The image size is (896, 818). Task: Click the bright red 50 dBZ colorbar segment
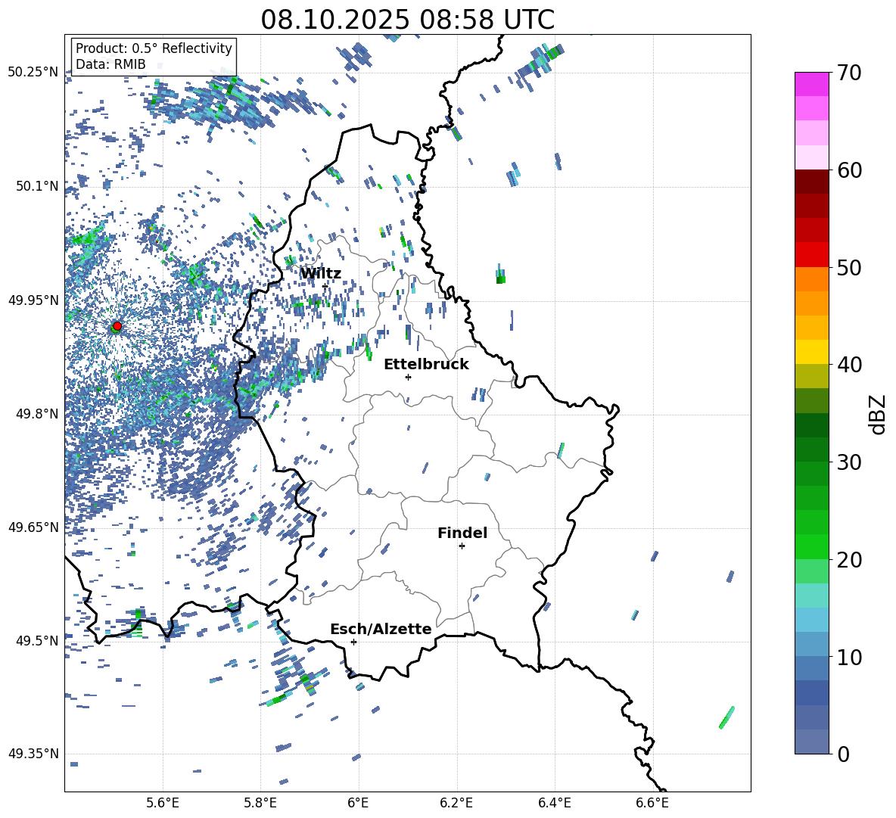pyautogui.click(x=812, y=255)
